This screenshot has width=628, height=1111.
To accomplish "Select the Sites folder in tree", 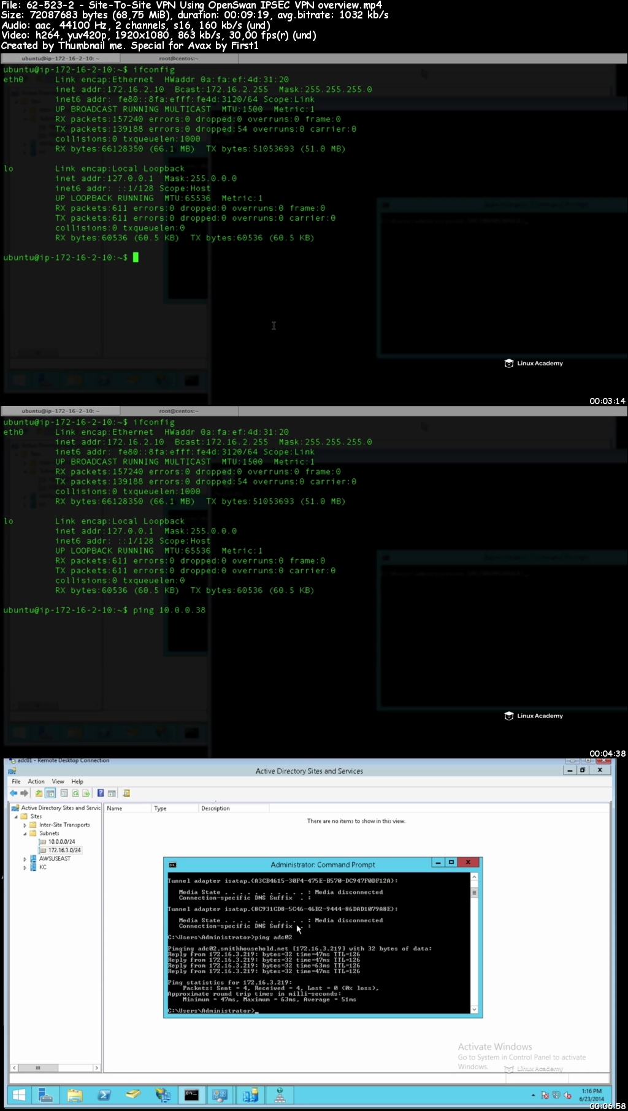I will tap(32, 816).
